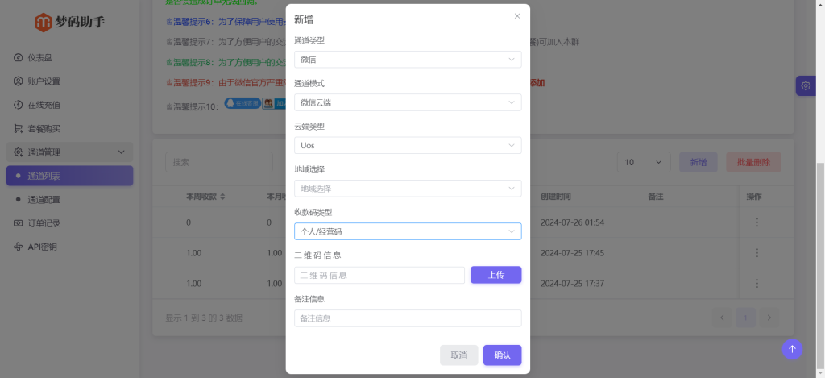
Task: Open 订单记录 in the sidebar
Action: 44,223
